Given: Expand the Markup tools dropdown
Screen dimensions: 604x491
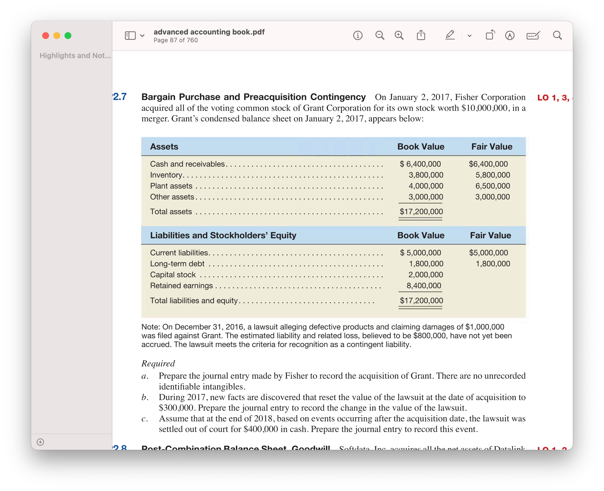Looking at the screenshot, I should click(x=469, y=35).
